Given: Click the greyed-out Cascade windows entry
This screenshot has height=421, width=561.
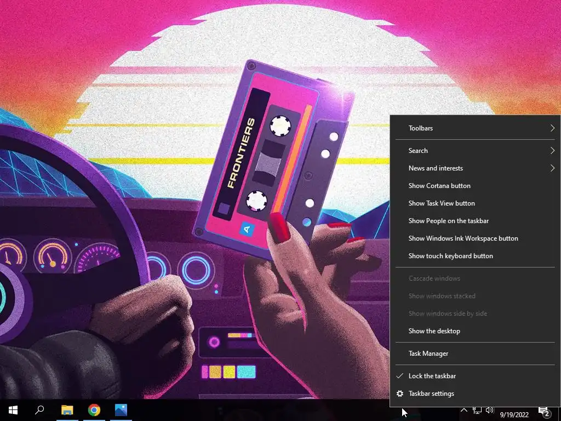Looking at the screenshot, I should pyautogui.click(x=475, y=278).
